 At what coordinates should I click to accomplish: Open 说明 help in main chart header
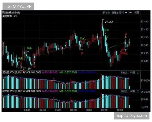pyautogui.click(x=137, y=12)
